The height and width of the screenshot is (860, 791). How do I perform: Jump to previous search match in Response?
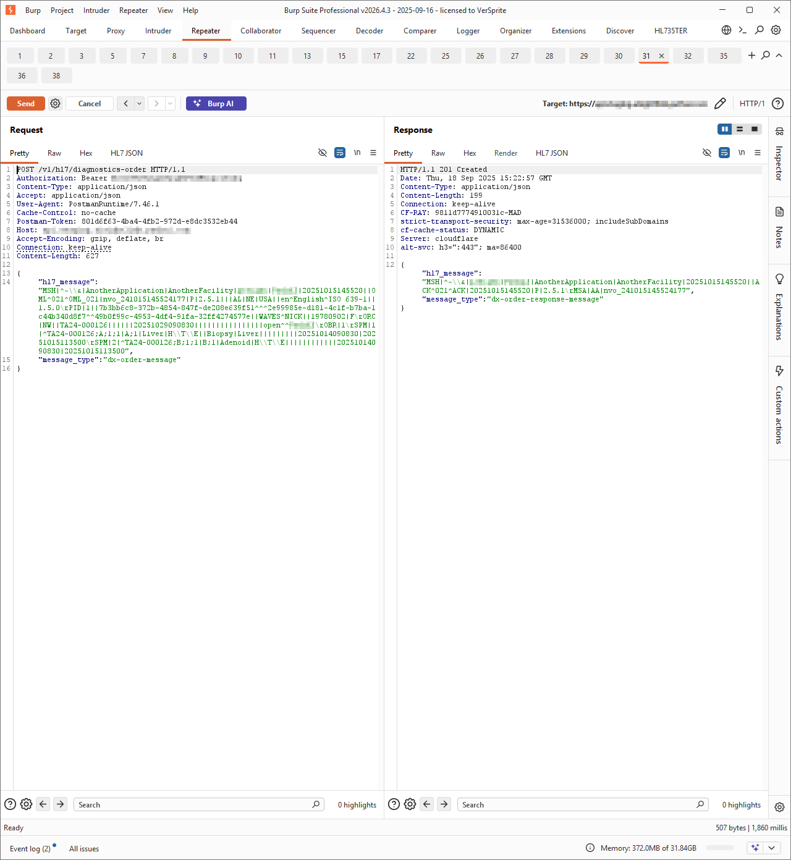point(426,804)
